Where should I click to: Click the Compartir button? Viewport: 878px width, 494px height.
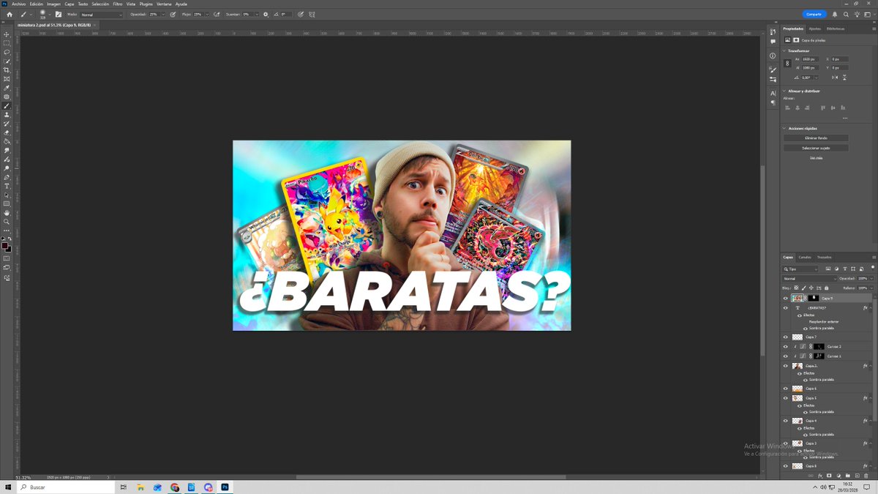(813, 14)
